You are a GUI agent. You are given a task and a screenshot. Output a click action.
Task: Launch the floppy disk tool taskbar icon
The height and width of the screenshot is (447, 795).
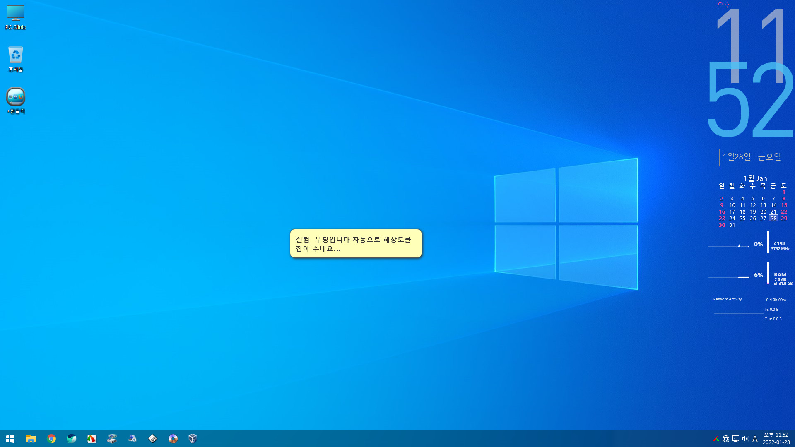click(x=153, y=439)
